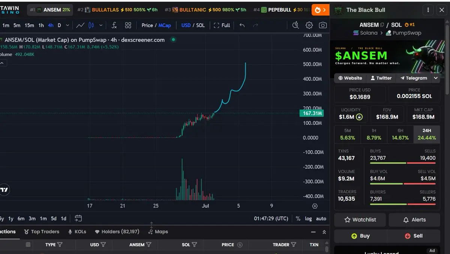Viewport: 450px width, 254px height.
Task: Select the 4h timeframe
Action: pyautogui.click(x=51, y=25)
